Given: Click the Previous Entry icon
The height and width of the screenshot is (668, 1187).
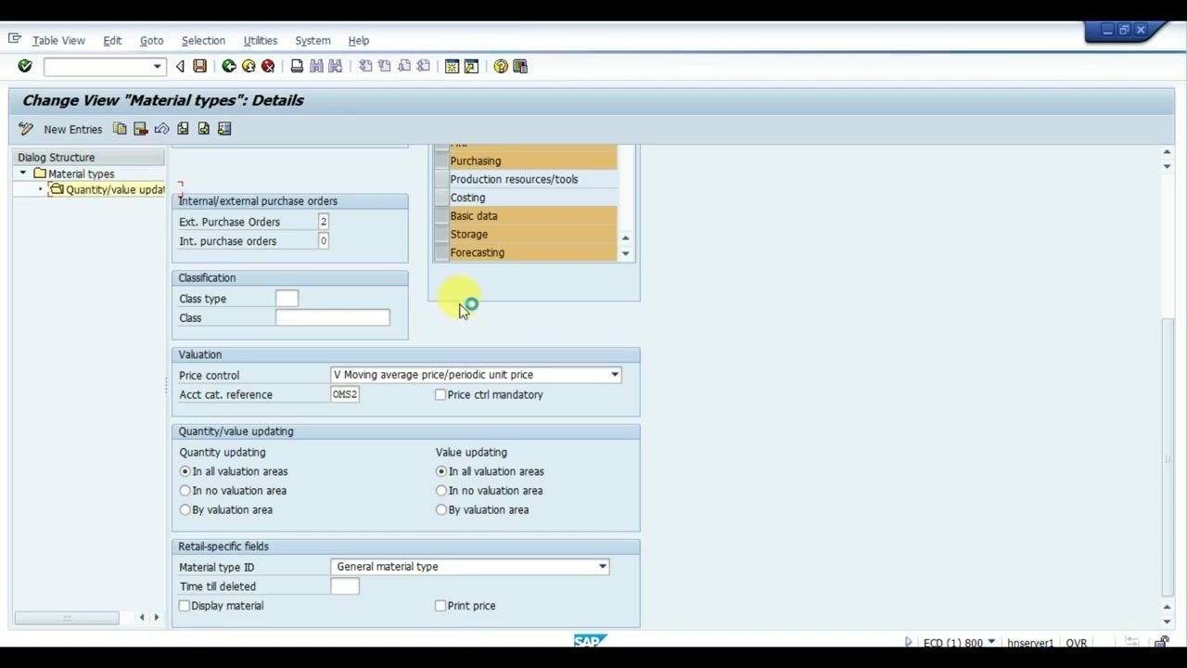Looking at the screenshot, I should pos(183,129).
